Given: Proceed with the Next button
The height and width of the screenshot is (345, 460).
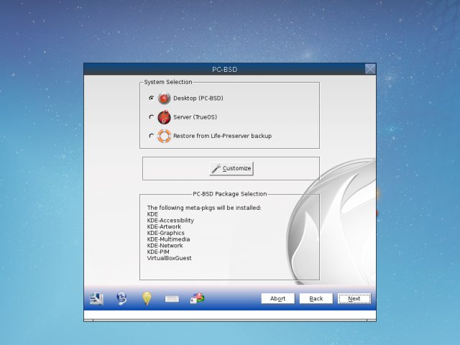Looking at the screenshot, I should [354, 298].
